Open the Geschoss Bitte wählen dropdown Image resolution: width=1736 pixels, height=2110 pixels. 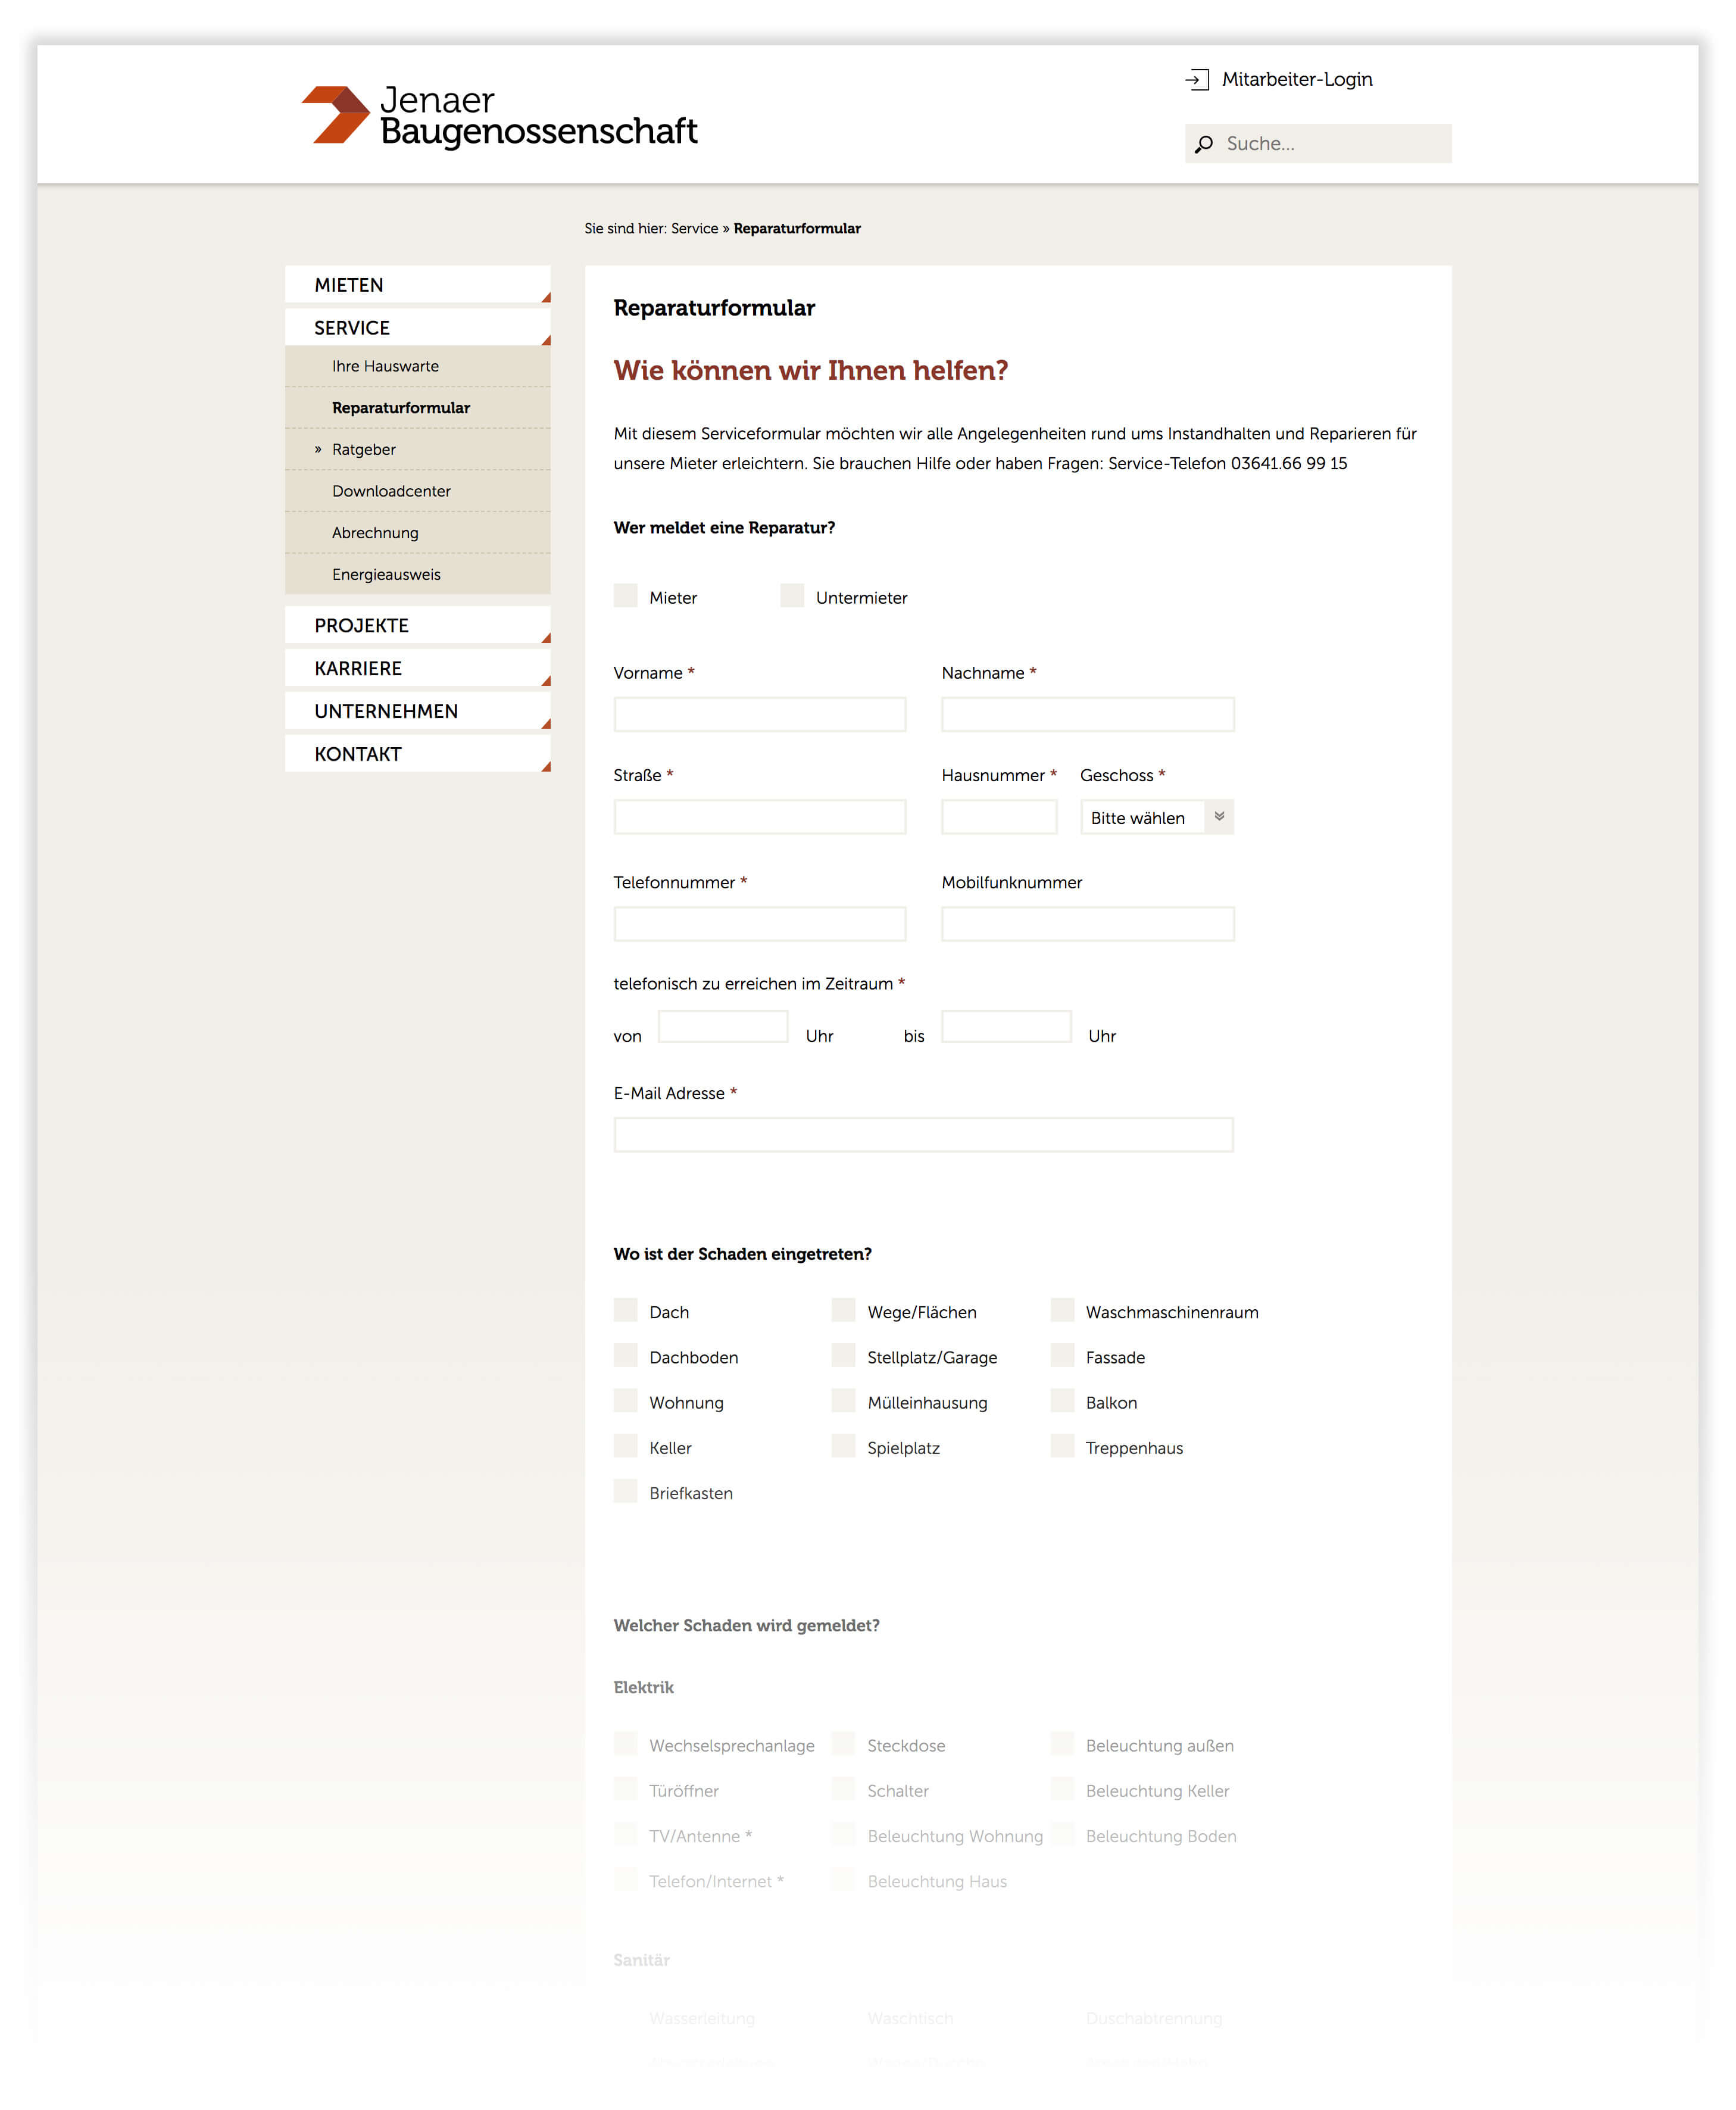(x=1157, y=817)
